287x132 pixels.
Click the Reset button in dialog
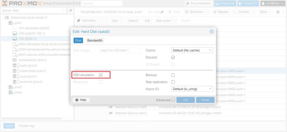pos(205,100)
